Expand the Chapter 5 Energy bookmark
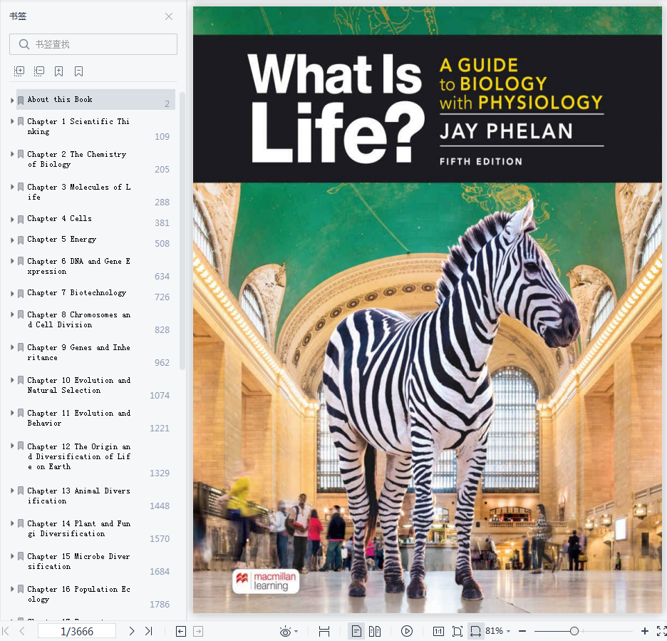The image size is (667, 641). point(12,240)
